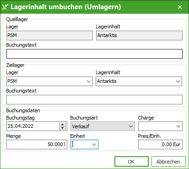The width and height of the screenshot is (189, 169).
Task: Click the Buchungstag label
Action: (20, 118)
